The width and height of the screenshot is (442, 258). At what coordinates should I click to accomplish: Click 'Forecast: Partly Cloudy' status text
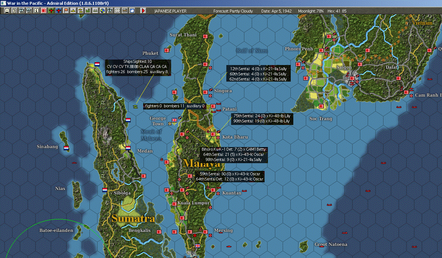tap(233, 11)
